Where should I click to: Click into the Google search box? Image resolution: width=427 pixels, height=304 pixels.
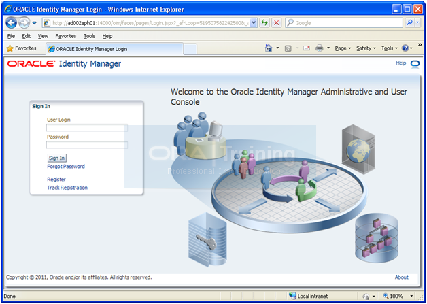coord(344,23)
